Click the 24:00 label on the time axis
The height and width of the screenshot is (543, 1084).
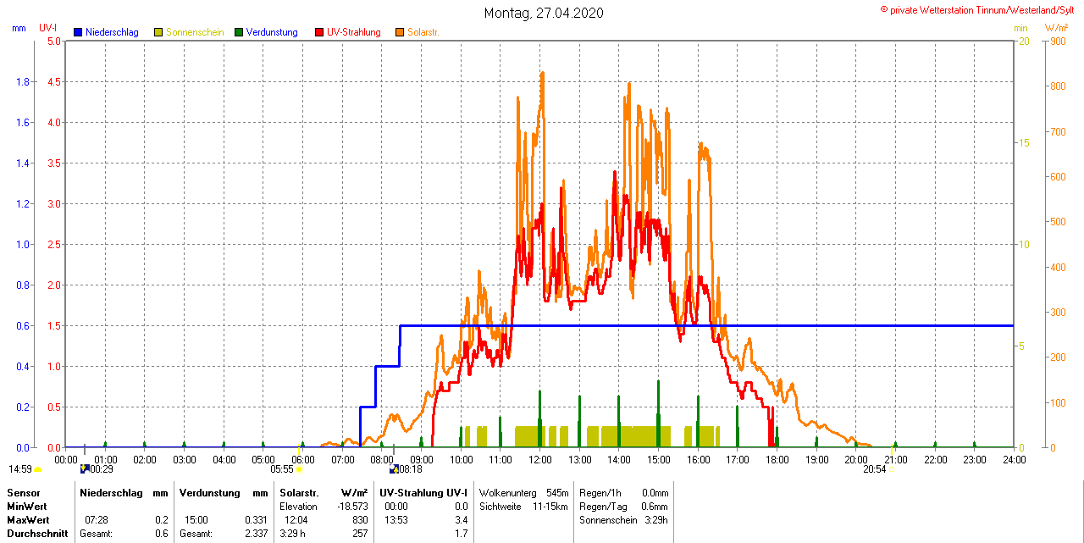[1014, 459]
